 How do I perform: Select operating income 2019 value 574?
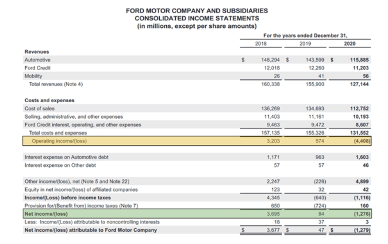pyautogui.click(x=320, y=141)
